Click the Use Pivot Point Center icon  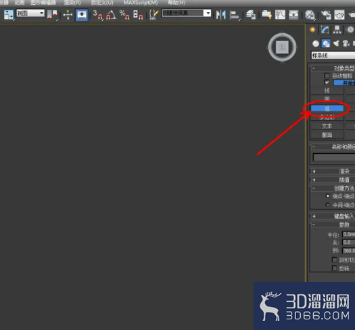pos(52,15)
